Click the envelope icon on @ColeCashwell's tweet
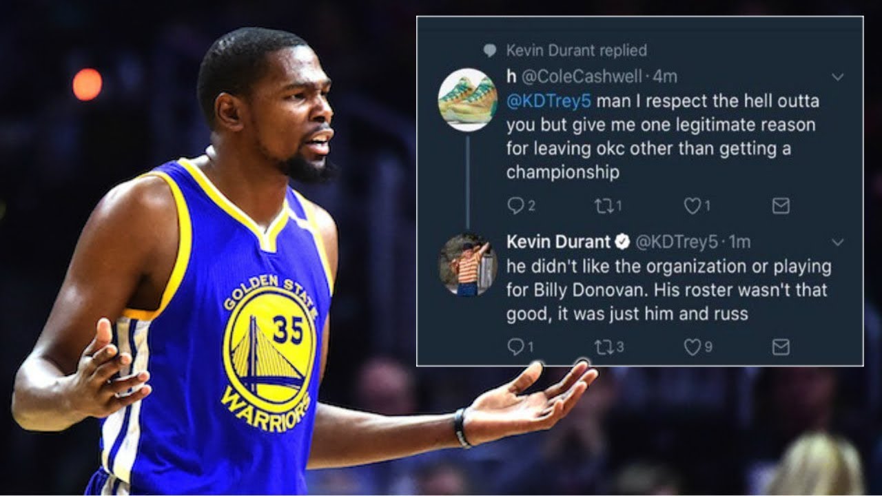 pyautogui.click(x=781, y=205)
